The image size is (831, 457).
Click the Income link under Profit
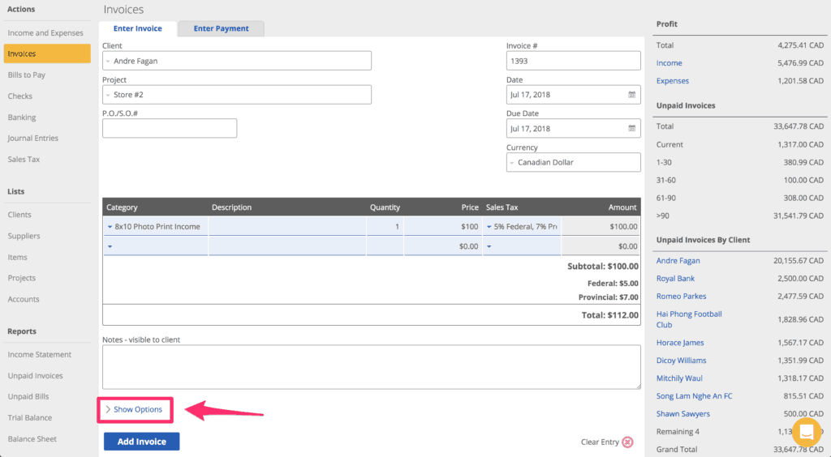pos(669,63)
